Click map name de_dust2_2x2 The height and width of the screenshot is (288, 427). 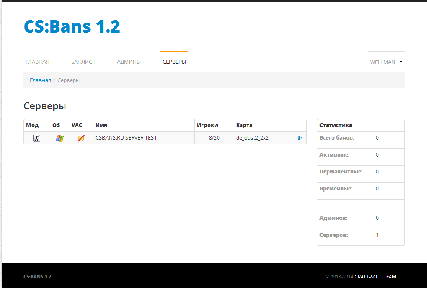pos(252,138)
